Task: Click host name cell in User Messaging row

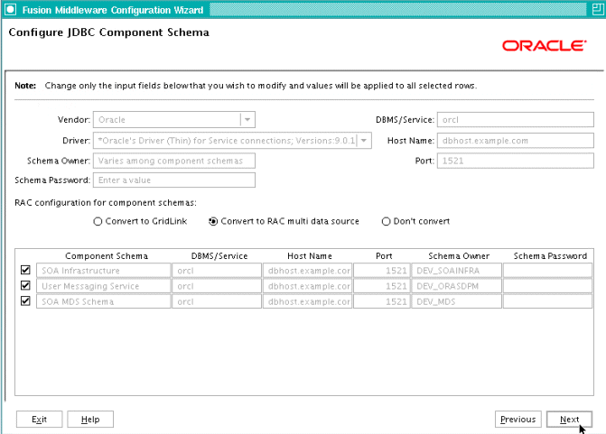Action: tap(307, 286)
